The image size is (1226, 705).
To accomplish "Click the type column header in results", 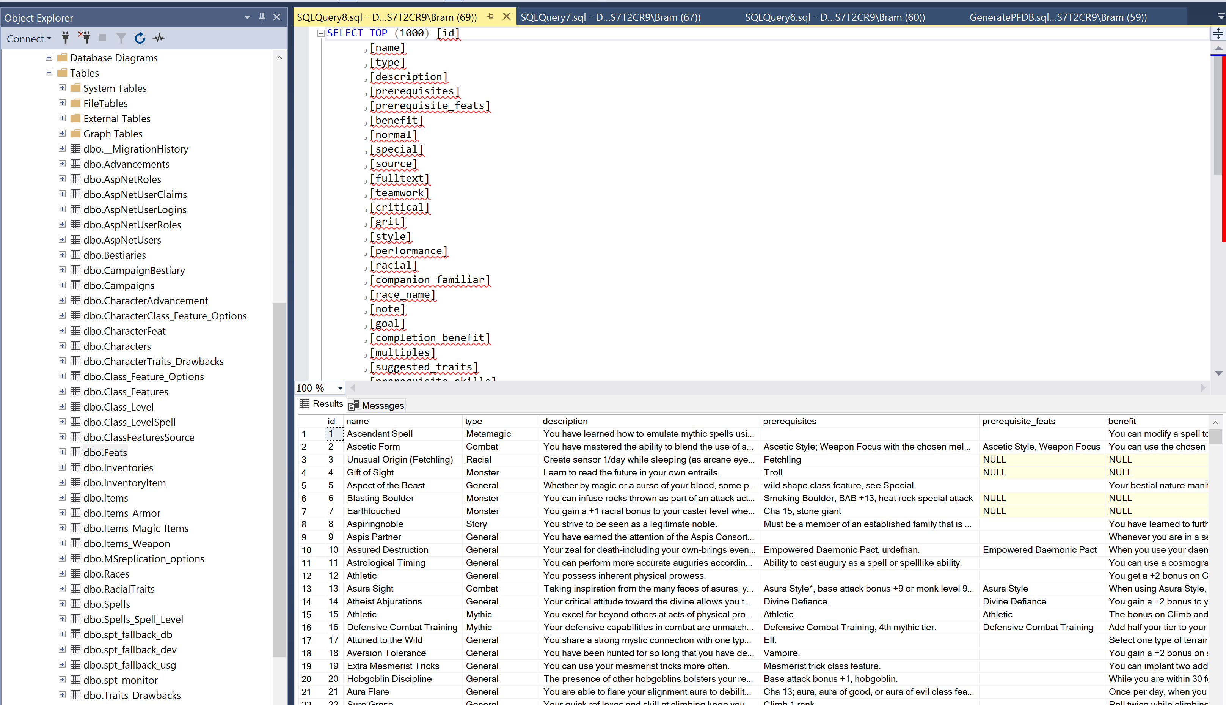I will click(x=501, y=421).
